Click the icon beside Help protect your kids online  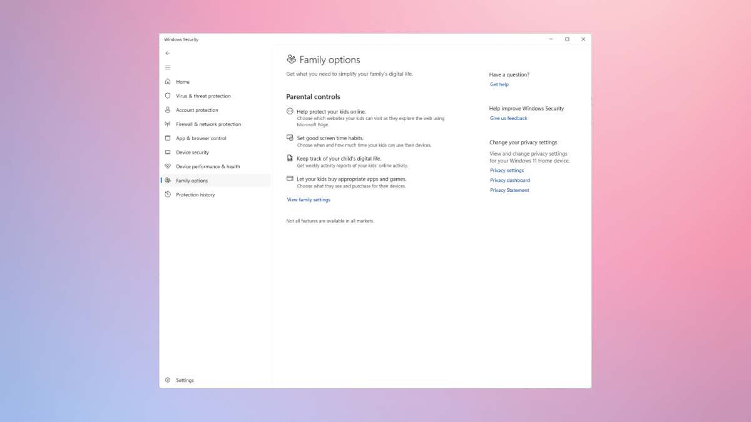coord(290,111)
